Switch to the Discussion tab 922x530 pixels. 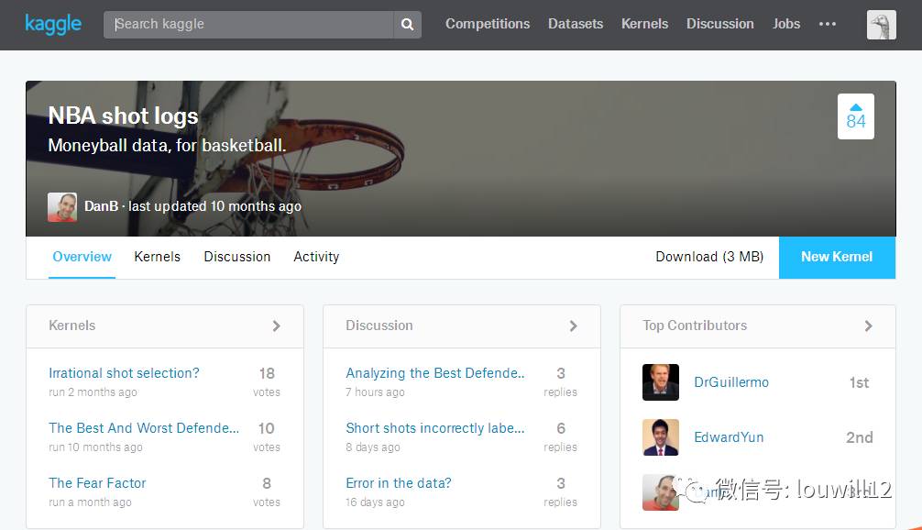(x=237, y=257)
